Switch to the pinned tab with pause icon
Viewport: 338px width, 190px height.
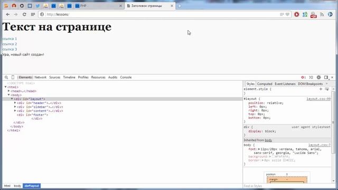[30, 6]
